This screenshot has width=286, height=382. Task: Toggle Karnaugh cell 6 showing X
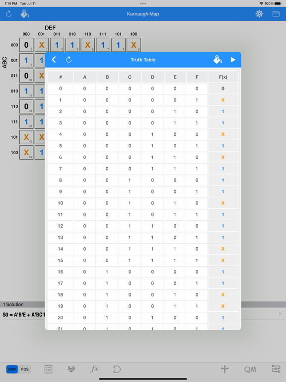(87, 45)
